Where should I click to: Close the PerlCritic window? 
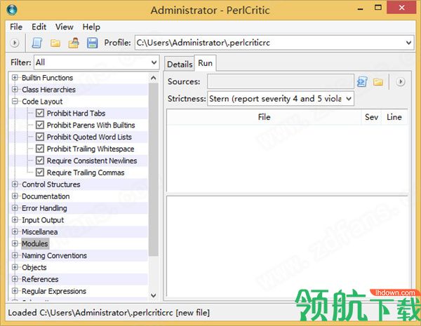pyautogui.click(x=402, y=8)
